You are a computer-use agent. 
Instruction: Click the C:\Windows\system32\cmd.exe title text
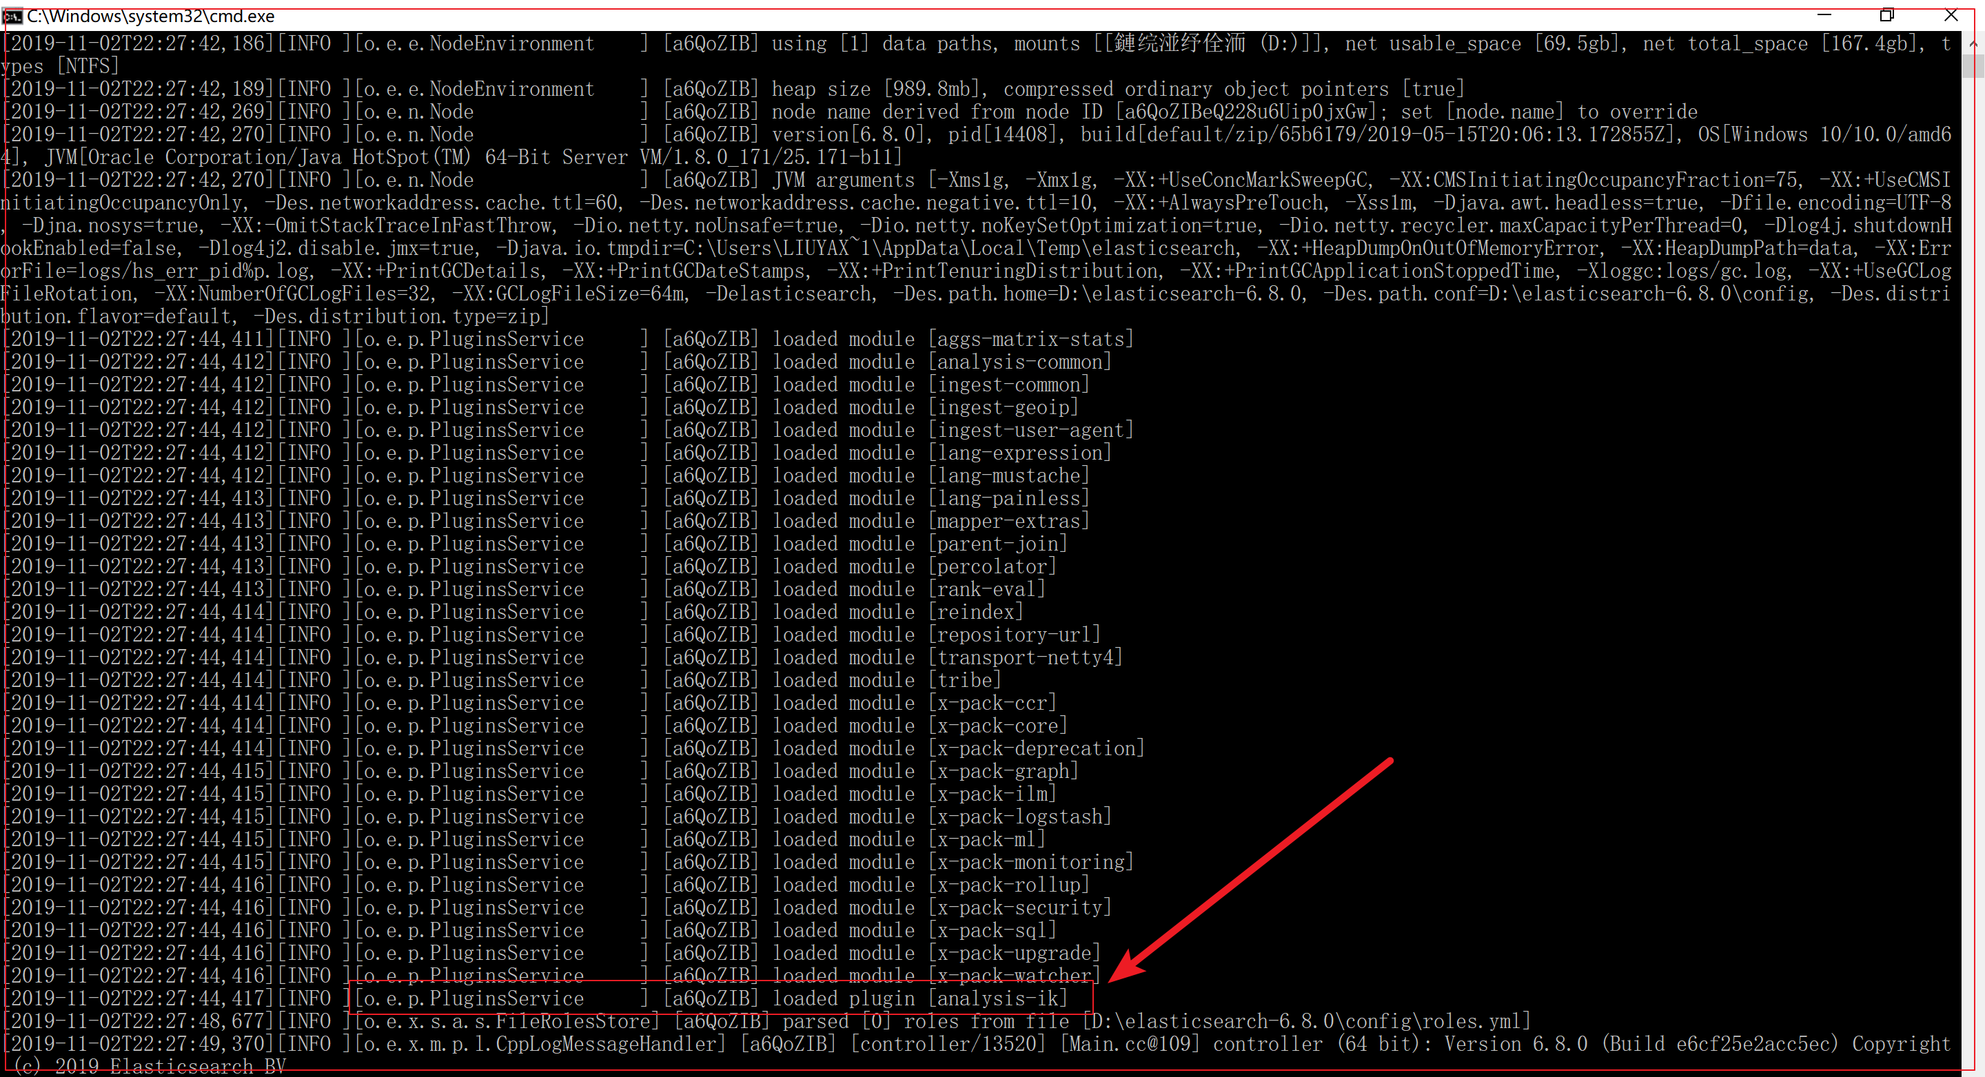click(x=150, y=16)
